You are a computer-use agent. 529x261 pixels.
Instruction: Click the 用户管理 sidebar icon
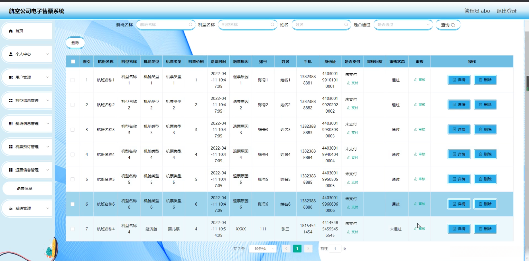point(11,77)
